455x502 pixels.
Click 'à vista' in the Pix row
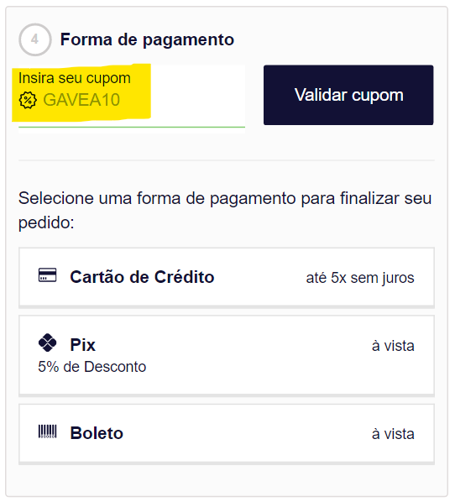393,346
